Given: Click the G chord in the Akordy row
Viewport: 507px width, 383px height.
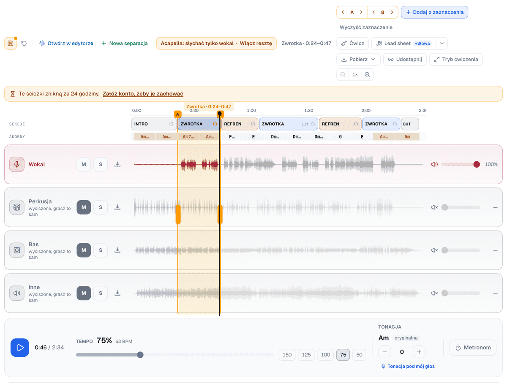Looking at the screenshot, I should [341, 137].
